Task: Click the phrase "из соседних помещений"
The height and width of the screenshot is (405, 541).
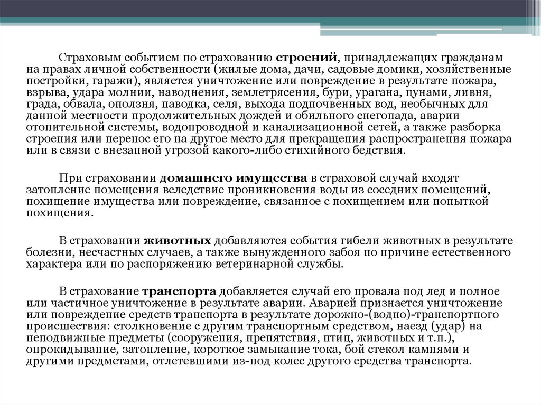Action: coord(420,190)
